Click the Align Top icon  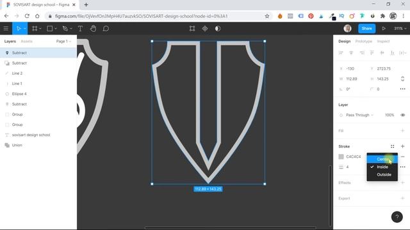(x=372, y=53)
